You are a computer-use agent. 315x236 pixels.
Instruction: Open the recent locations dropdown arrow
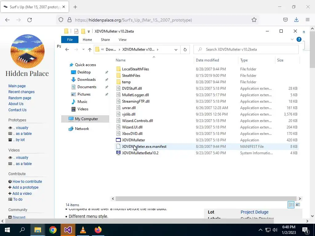tap(83, 49)
